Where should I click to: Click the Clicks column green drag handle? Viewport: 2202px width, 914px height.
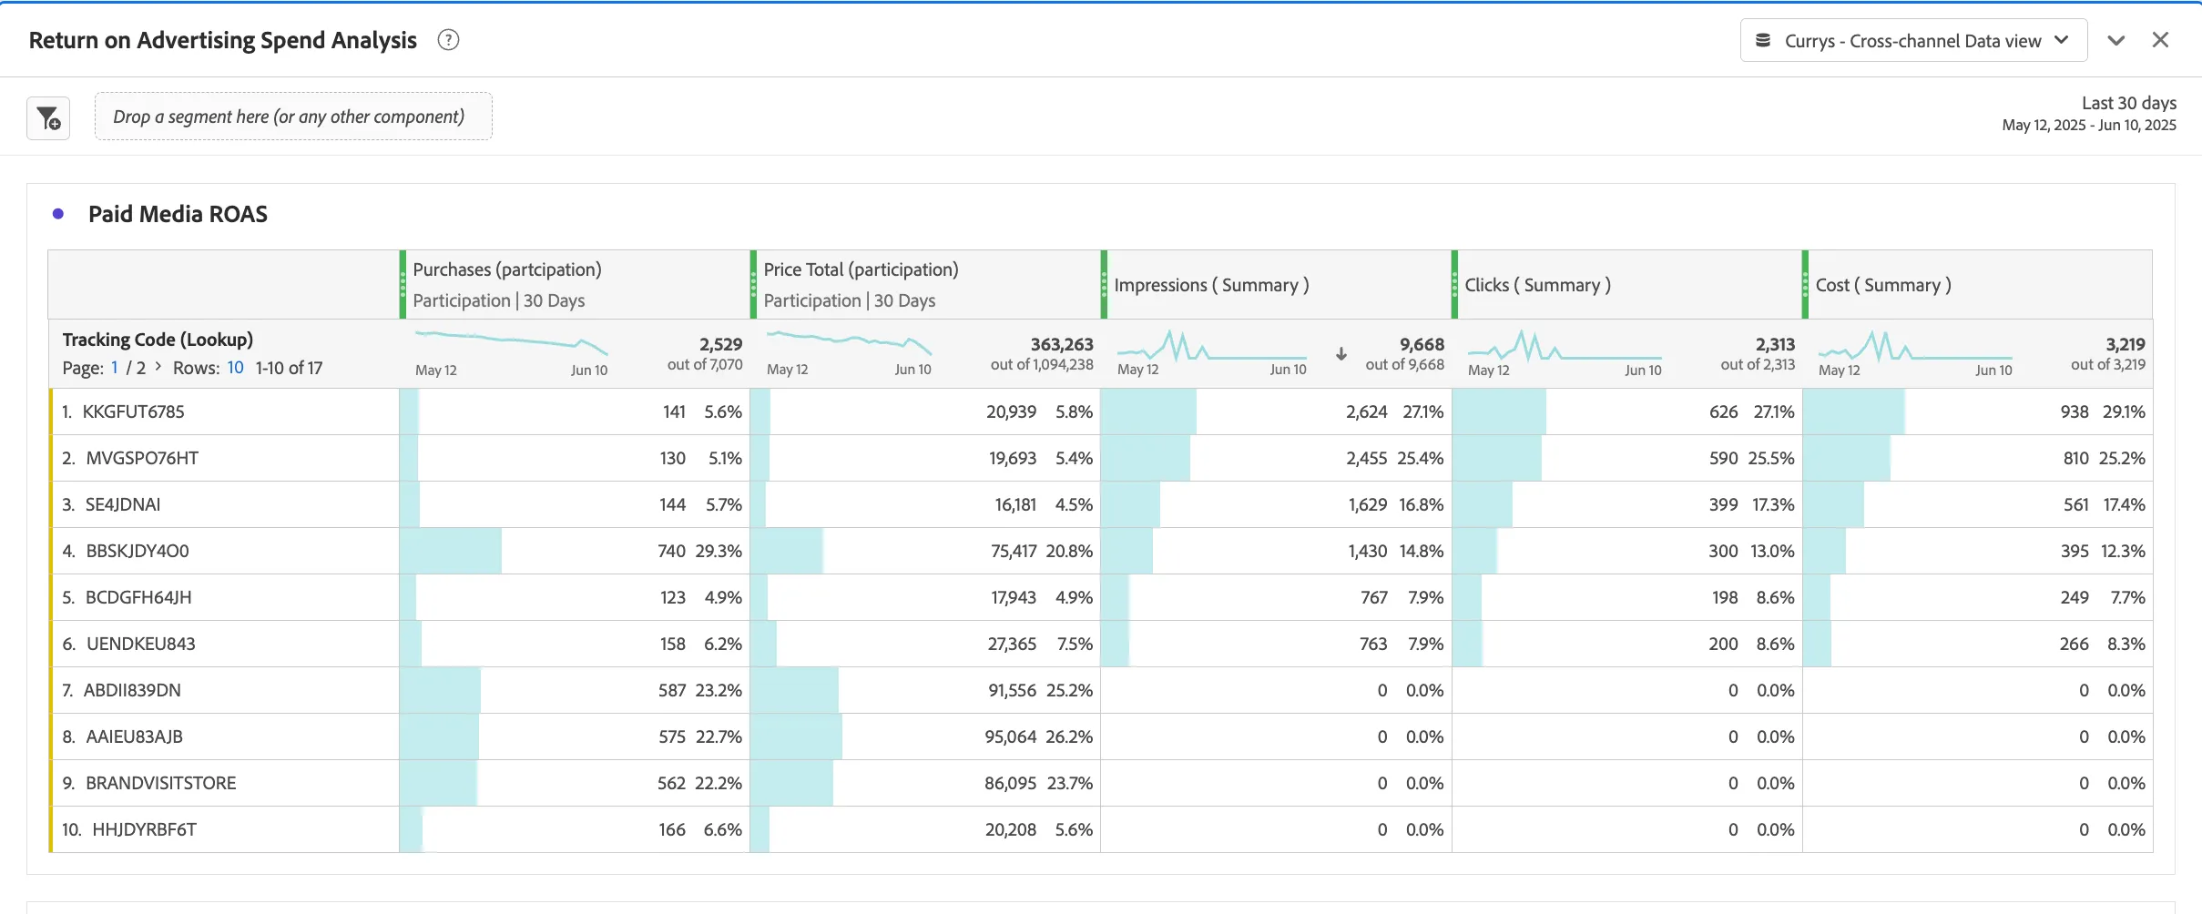(1454, 284)
